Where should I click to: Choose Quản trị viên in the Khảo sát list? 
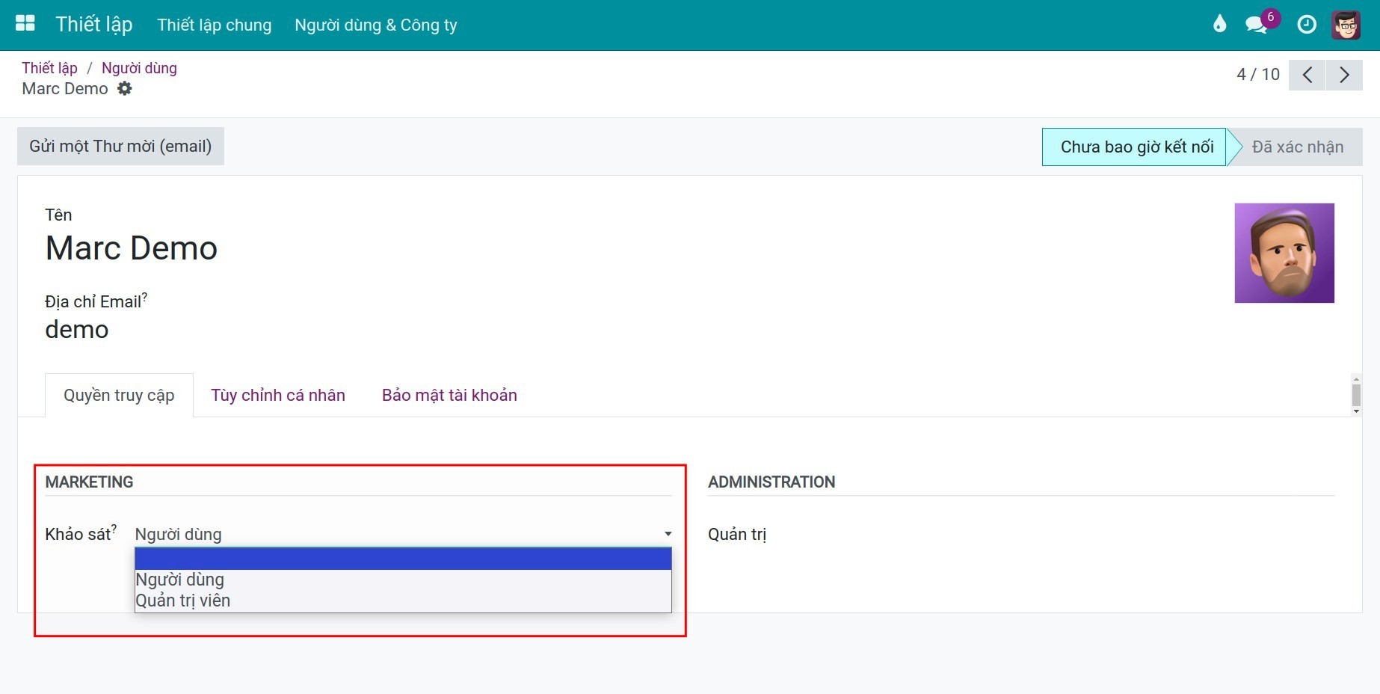(403, 601)
